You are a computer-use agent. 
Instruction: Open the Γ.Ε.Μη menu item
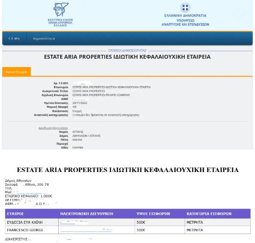(x=14, y=39)
